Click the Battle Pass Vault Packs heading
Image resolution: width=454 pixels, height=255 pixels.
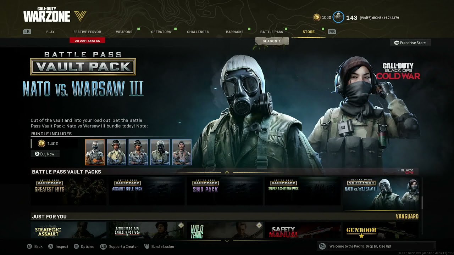pos(67,172)
